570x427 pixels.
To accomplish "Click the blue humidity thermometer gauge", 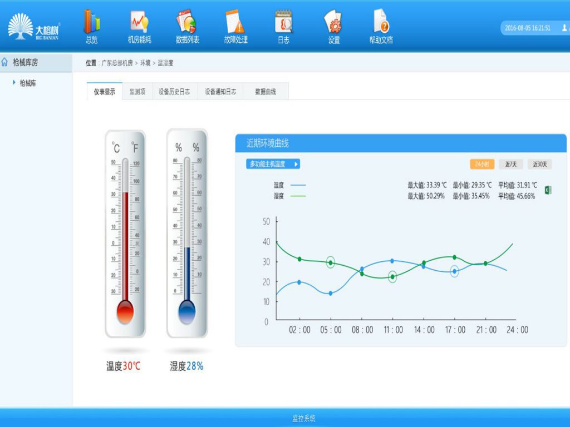I will tap(187, 233).
